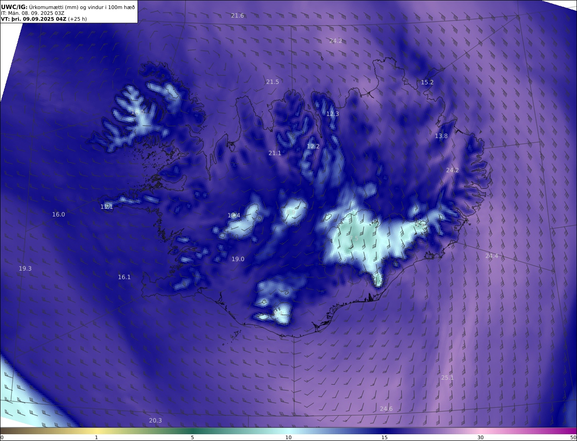The height and width of the screenshot is (441, 577).
Task: Click the 16.1 value label
Action: point(124,277)
